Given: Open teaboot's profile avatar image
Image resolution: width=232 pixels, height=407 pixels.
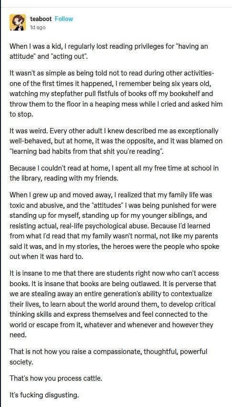Looking at the screenshot, I should click(x=18, y=22).
